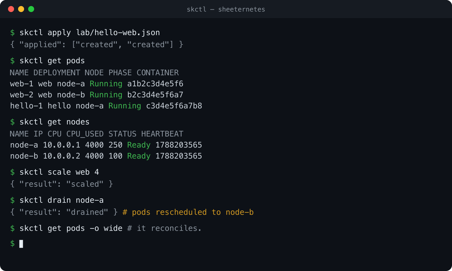Click the red close window button

tap(11, 9)
